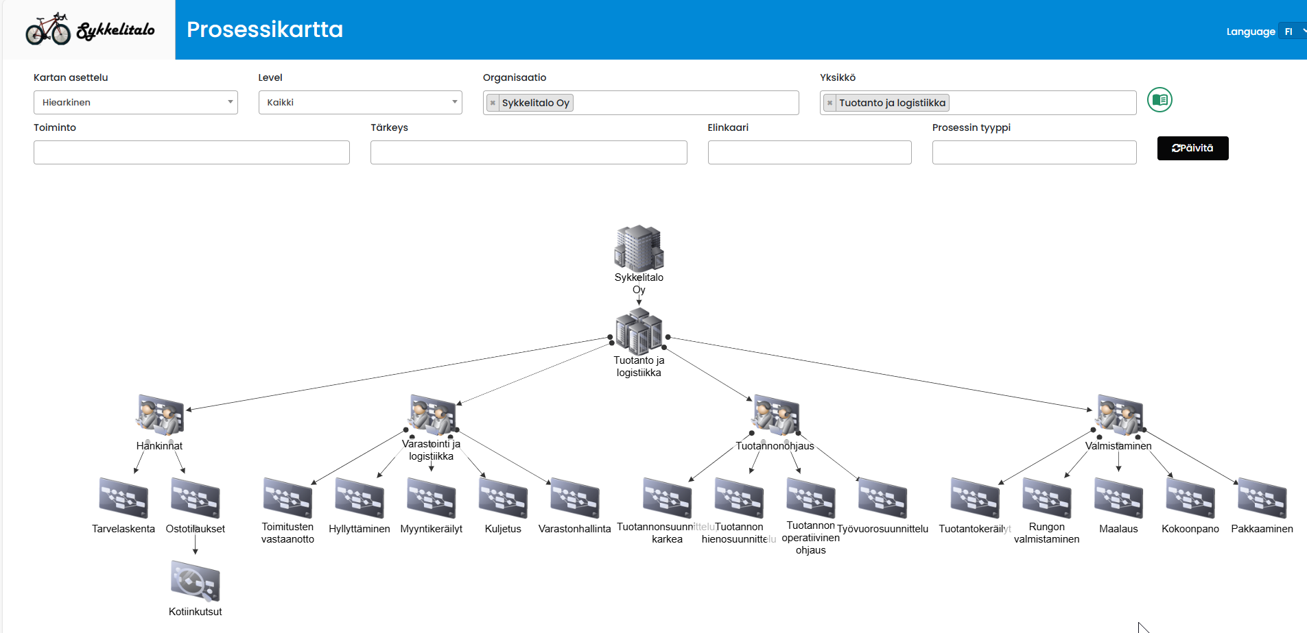This screenshot has height=633, width=1307.
Task: Click the Tuotannon operatiivinen ohjaus icon
Action: coord(811,498)
